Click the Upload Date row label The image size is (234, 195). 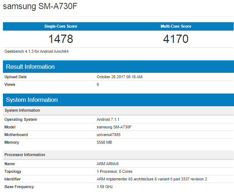[16, 77]
